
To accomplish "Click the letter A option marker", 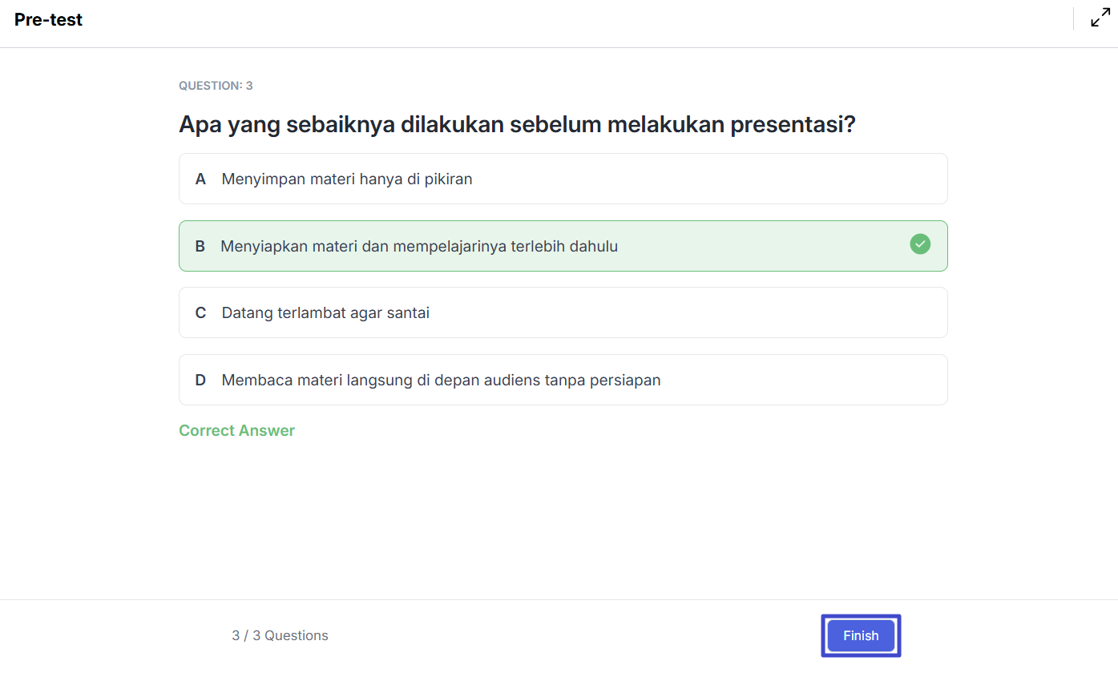I will [x=200, y=179].
